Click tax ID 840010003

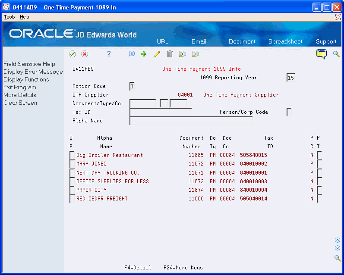point(253,181)
